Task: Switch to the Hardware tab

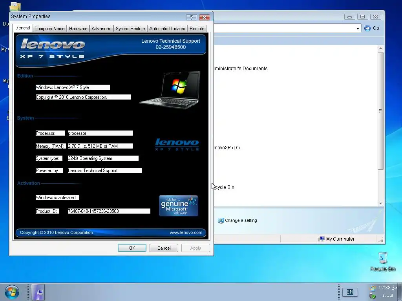Action: click(78, 28)
